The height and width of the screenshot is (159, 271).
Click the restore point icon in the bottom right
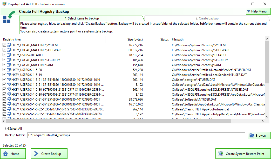(x=221, y=154)
